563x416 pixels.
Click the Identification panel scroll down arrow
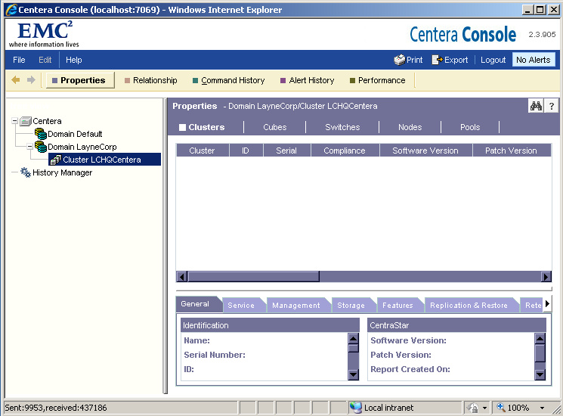point(354,374)
